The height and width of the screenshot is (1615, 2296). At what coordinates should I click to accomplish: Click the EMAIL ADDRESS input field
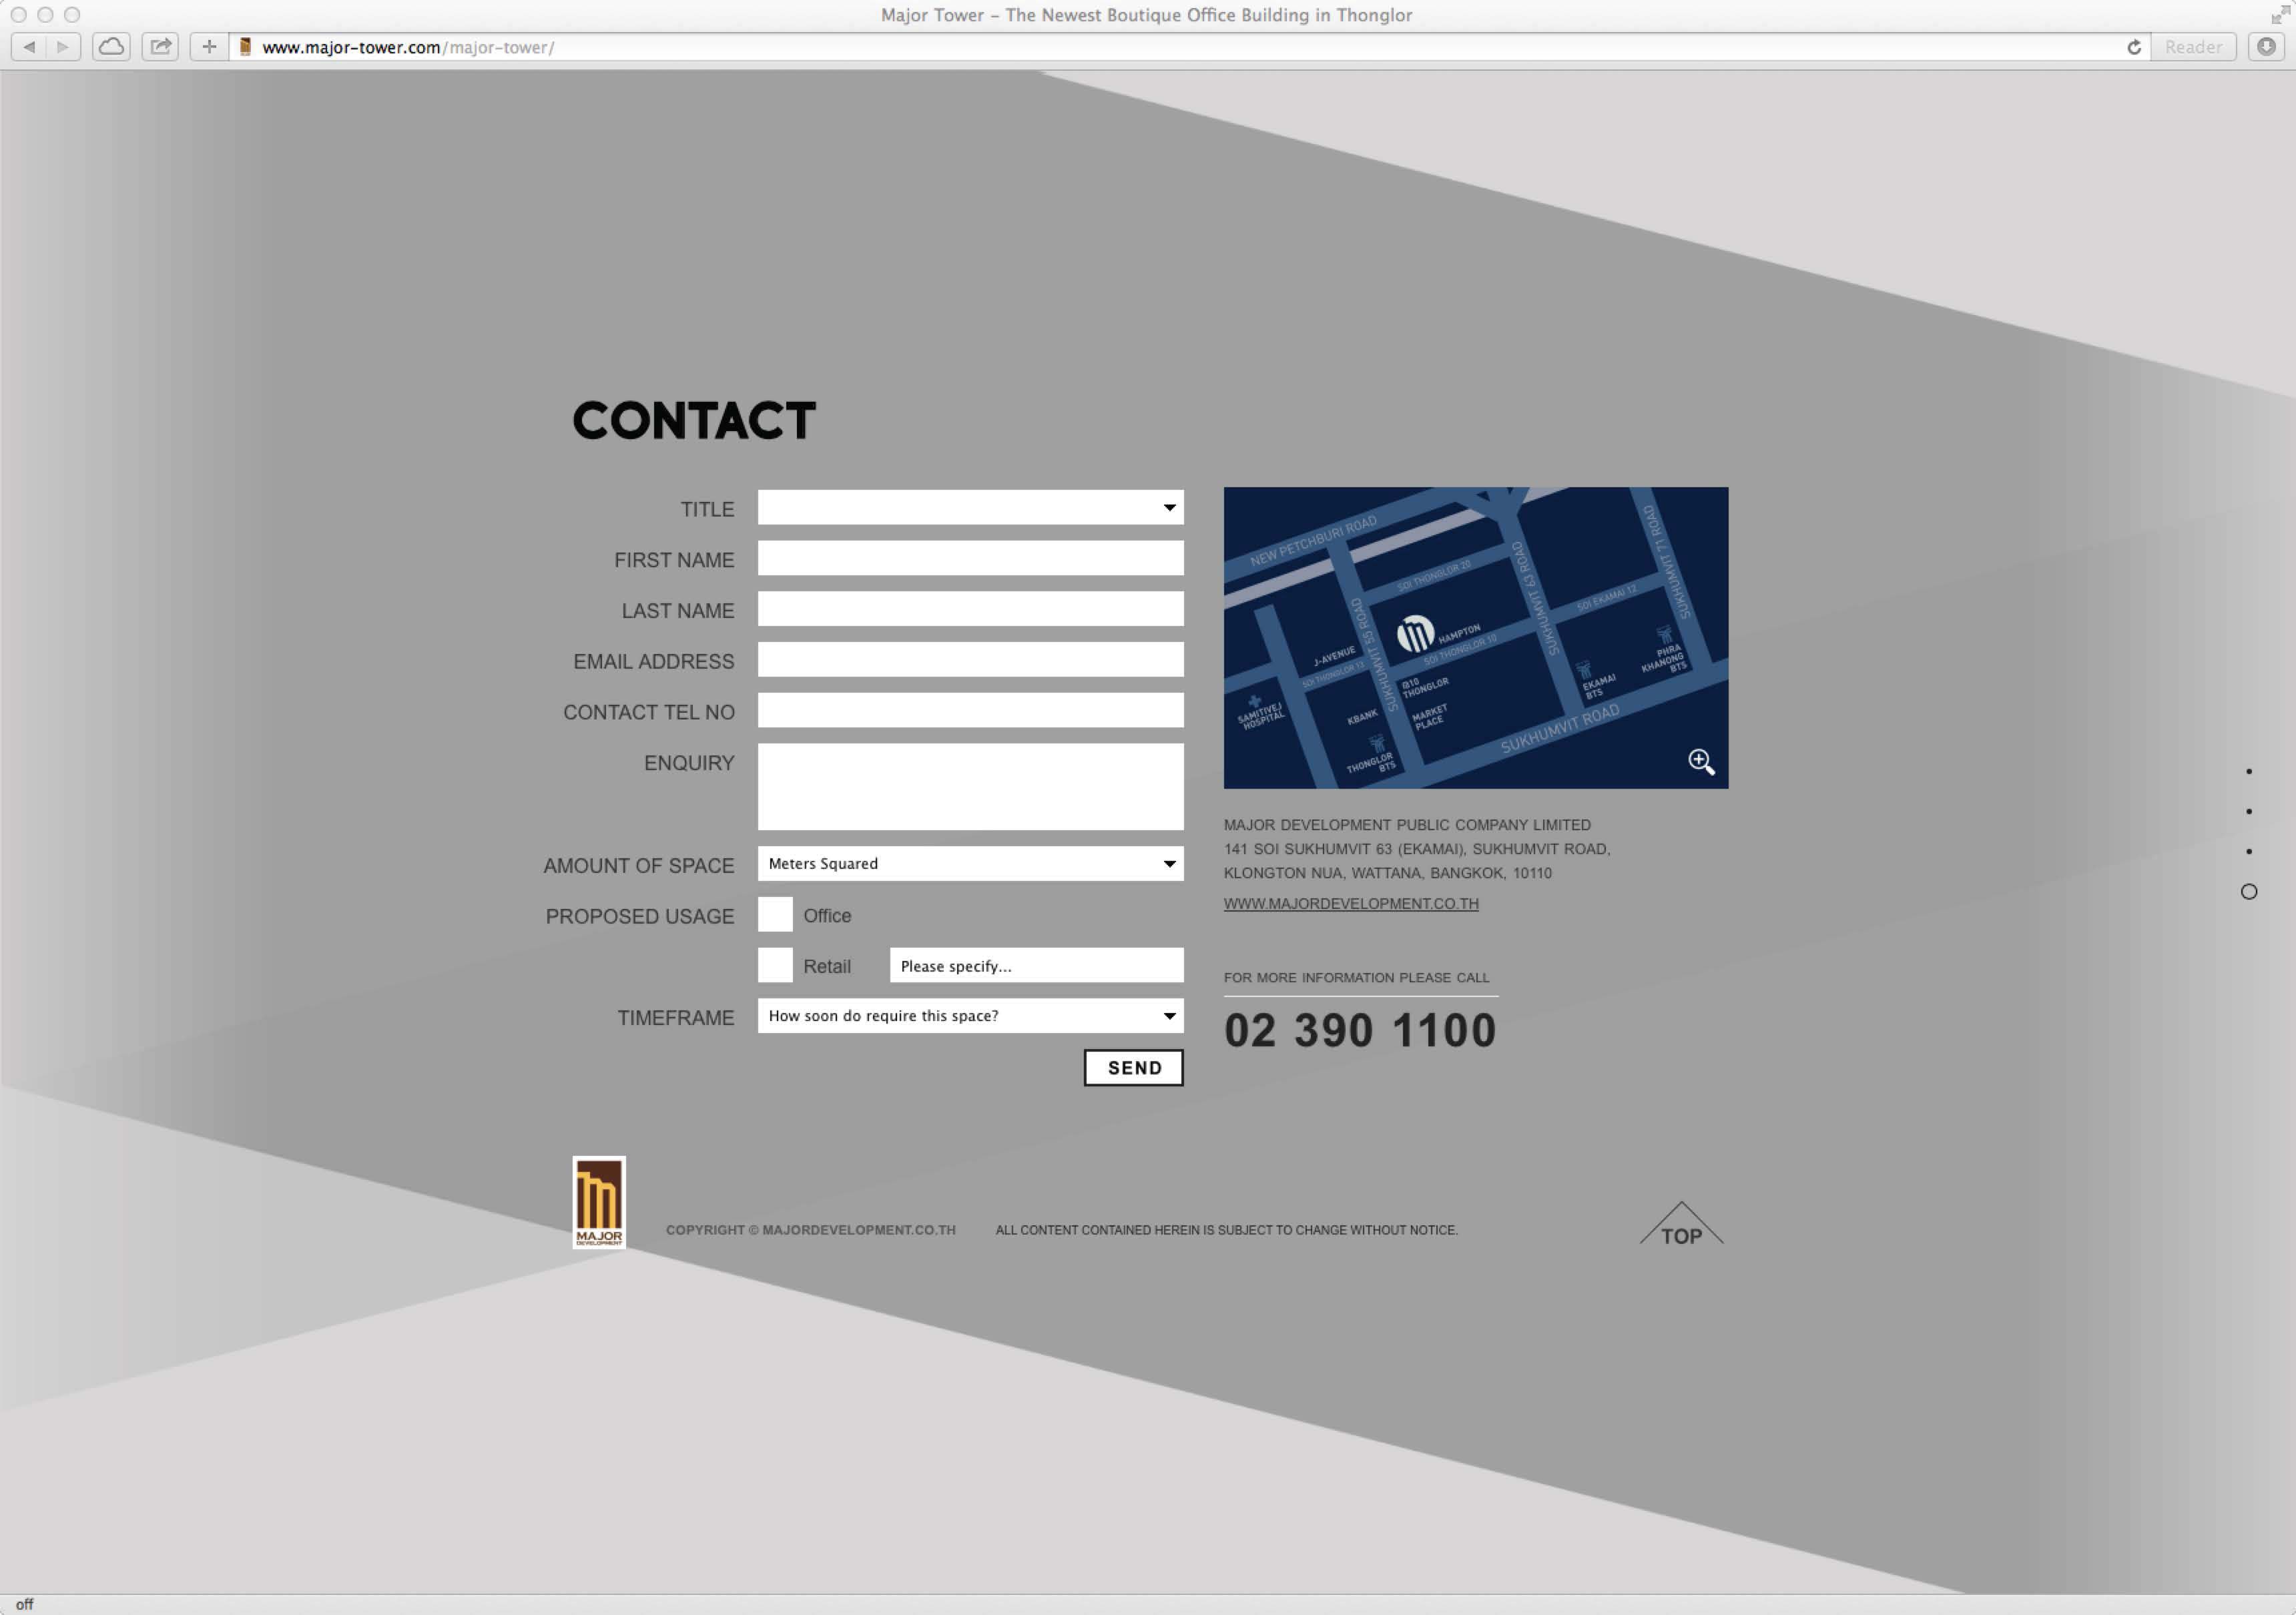coord(970,660)
